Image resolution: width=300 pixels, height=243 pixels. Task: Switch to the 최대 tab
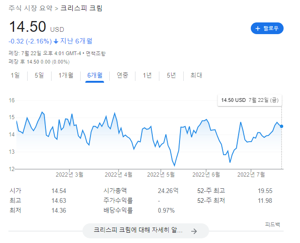coord(196,75)
